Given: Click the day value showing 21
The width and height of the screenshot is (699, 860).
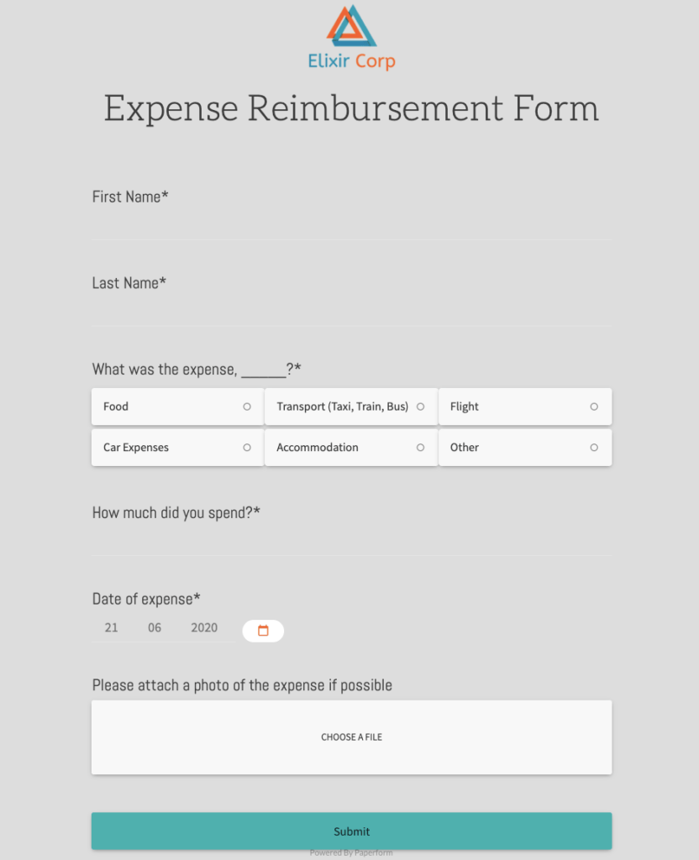Looking at the screenshot, I should [111, 627].
